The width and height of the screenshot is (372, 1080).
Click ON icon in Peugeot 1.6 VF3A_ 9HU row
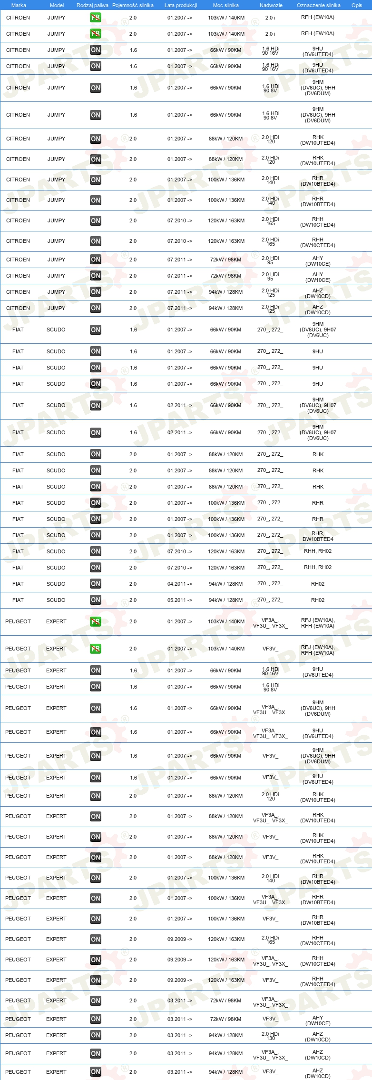96,732
